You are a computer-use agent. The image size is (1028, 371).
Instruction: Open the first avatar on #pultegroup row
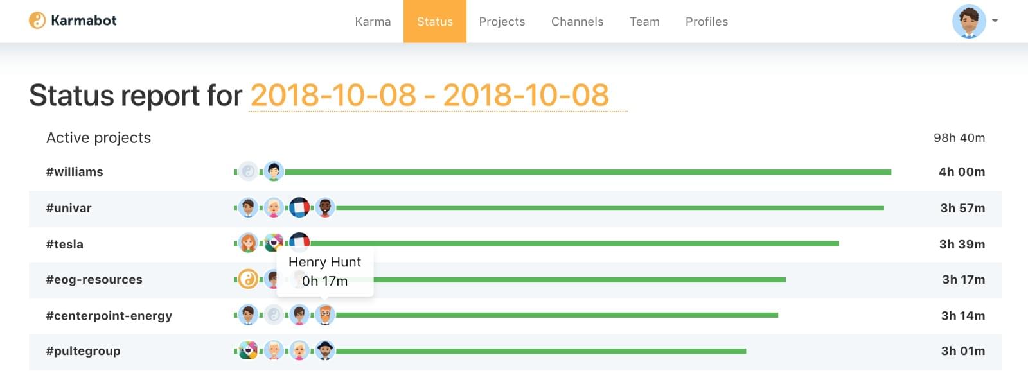[247, 351]
